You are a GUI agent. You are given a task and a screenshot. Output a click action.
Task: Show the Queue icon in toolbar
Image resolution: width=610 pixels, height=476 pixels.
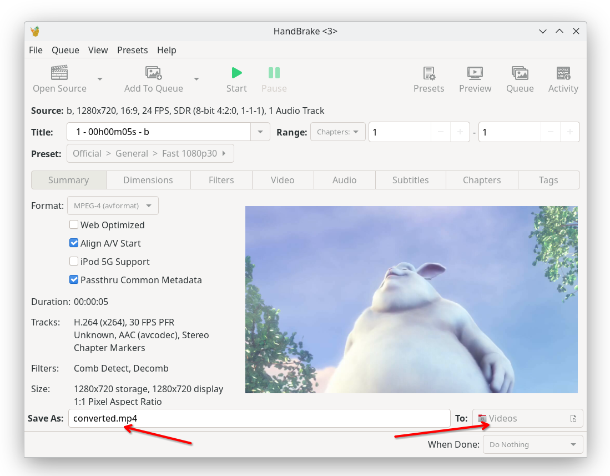[x=520, y=73]
